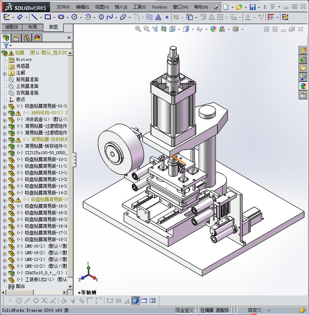The height and width of the screenshot is (315, 309).
Task: Click feature tree vertical scrollbar down arrow
Action: (70, 286)
